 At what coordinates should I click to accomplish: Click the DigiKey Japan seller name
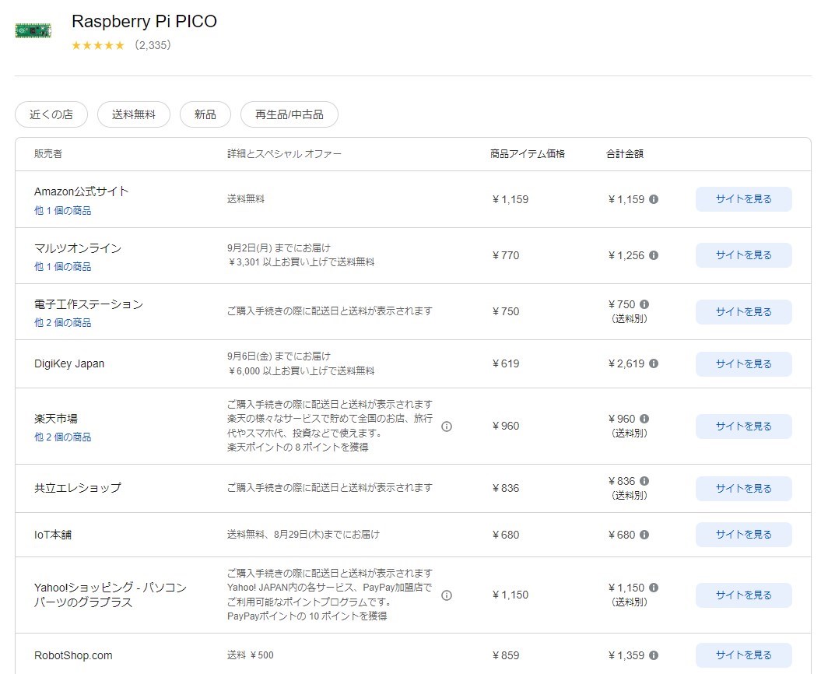pyautogui.click(x=69, y=363)
